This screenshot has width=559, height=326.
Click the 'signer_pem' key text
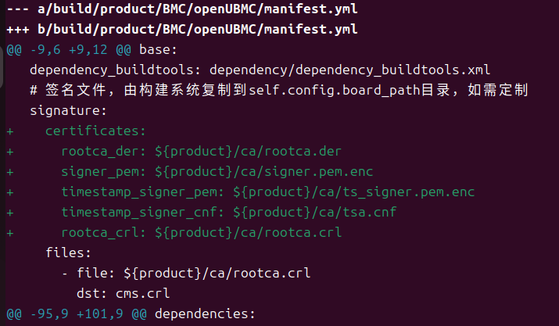pyautogui.click(x=99, y=172)
